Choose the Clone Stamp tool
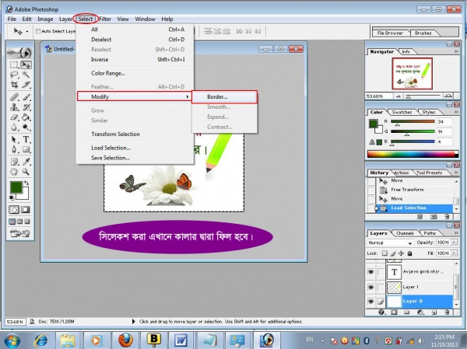This screenshot has height=349, width=467. point(14,107)
